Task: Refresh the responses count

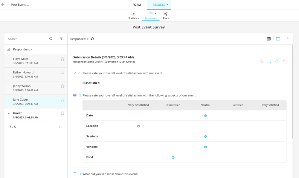Action: (93, 39)
